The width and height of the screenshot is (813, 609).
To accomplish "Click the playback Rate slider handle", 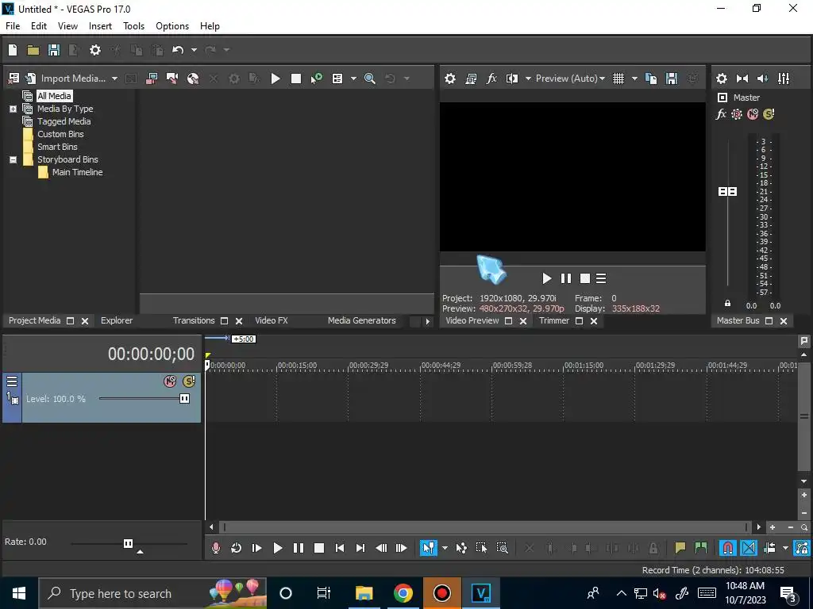I will 128,543.
